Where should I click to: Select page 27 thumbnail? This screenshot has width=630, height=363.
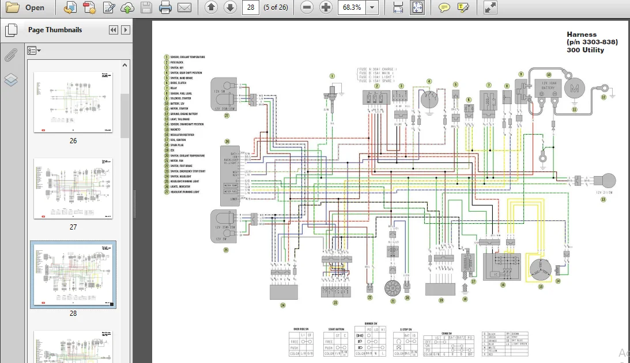pos(73,189)
